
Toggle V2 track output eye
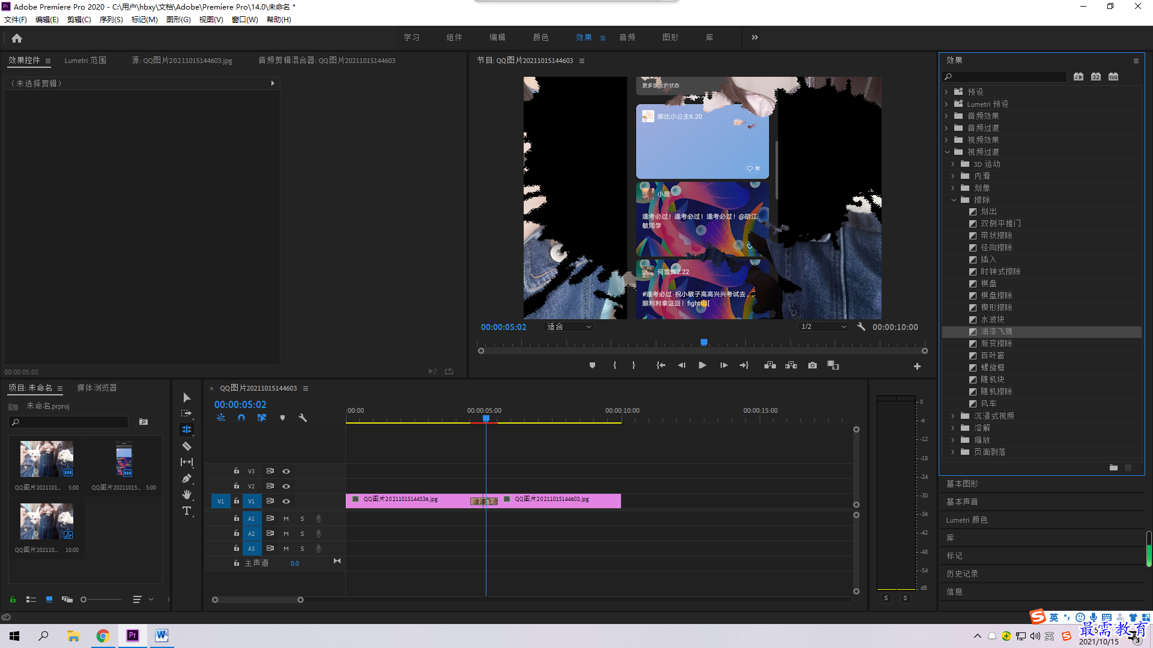286,486
